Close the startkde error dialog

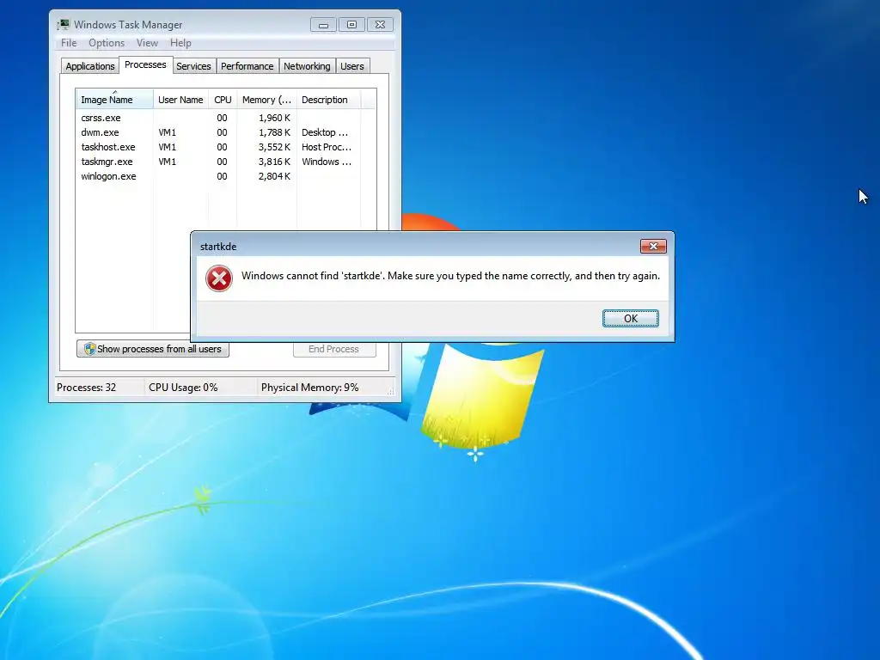coord(653,246)
